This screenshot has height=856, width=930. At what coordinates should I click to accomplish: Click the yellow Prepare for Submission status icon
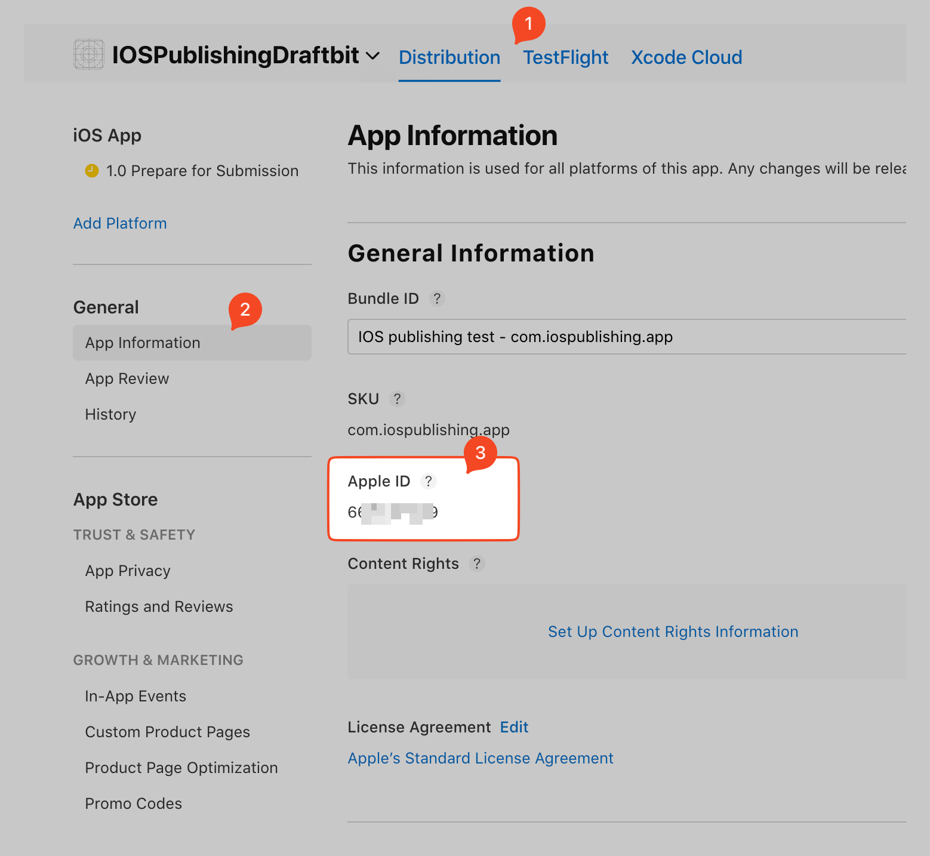(x=91, y=171)
